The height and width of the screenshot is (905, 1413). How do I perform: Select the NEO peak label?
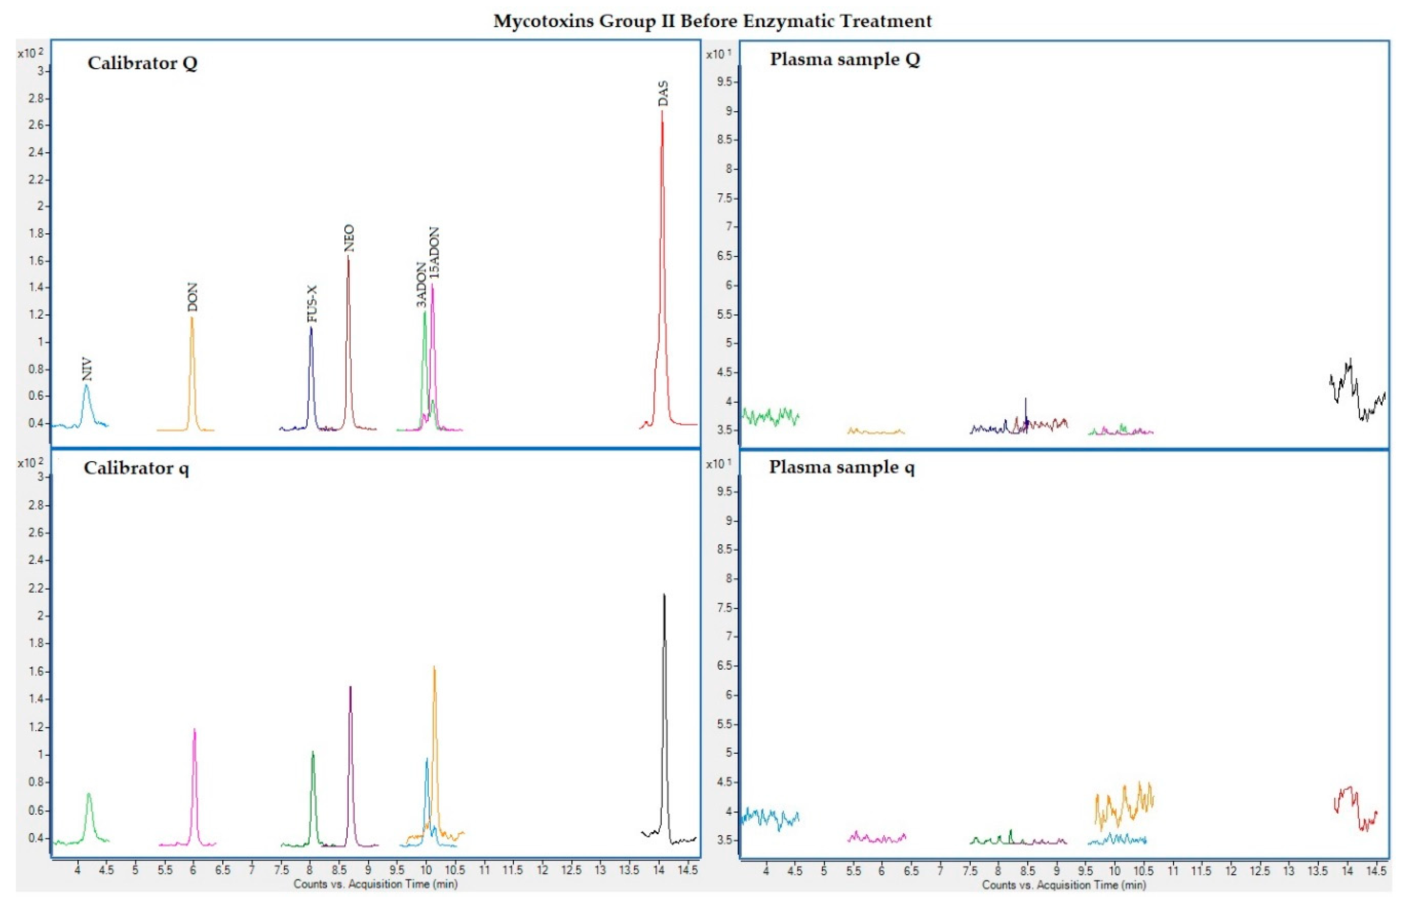point(349,238)
